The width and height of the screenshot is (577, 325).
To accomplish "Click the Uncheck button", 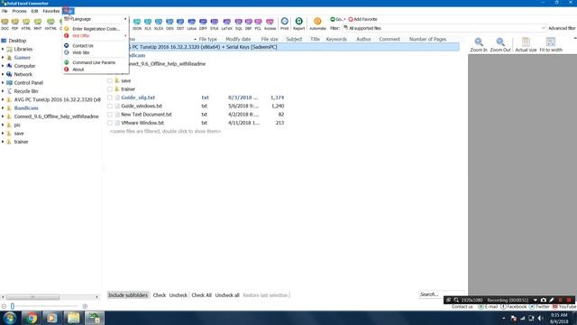I will pyautogui.click(x=179, y=295).
